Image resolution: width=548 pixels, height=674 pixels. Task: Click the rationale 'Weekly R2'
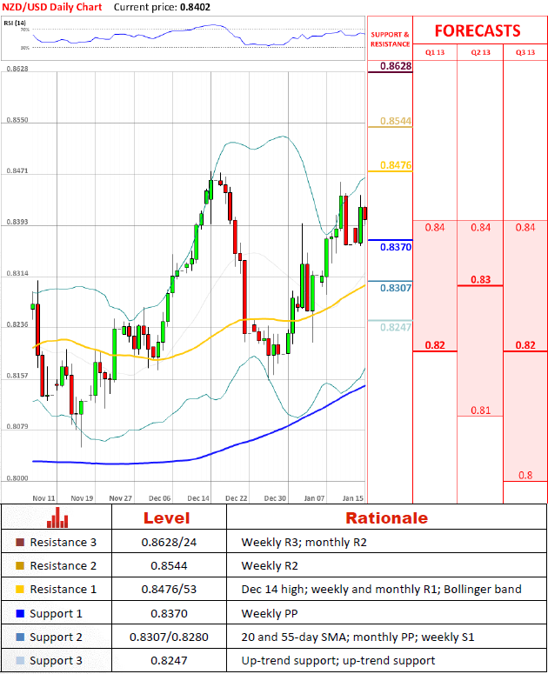270,565
